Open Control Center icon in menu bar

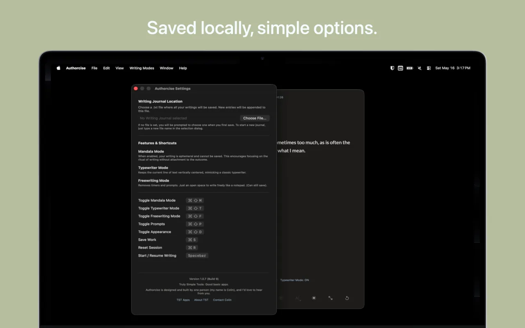click(429, 68)
